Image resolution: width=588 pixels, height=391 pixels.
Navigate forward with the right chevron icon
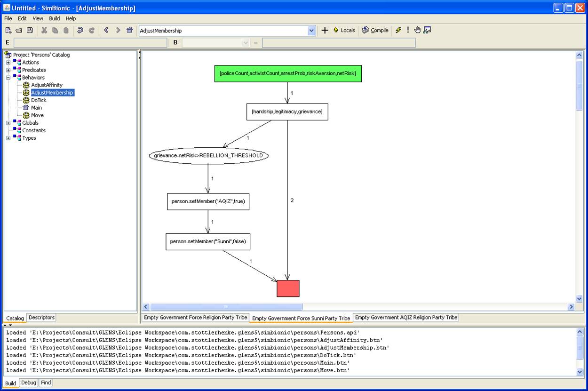click(x=118, y=30)
